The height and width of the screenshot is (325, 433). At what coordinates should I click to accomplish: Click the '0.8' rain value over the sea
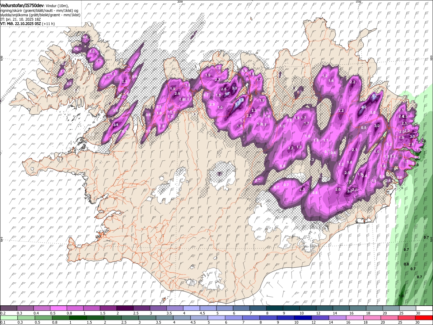pyautogui.click(x=406, y=264)
